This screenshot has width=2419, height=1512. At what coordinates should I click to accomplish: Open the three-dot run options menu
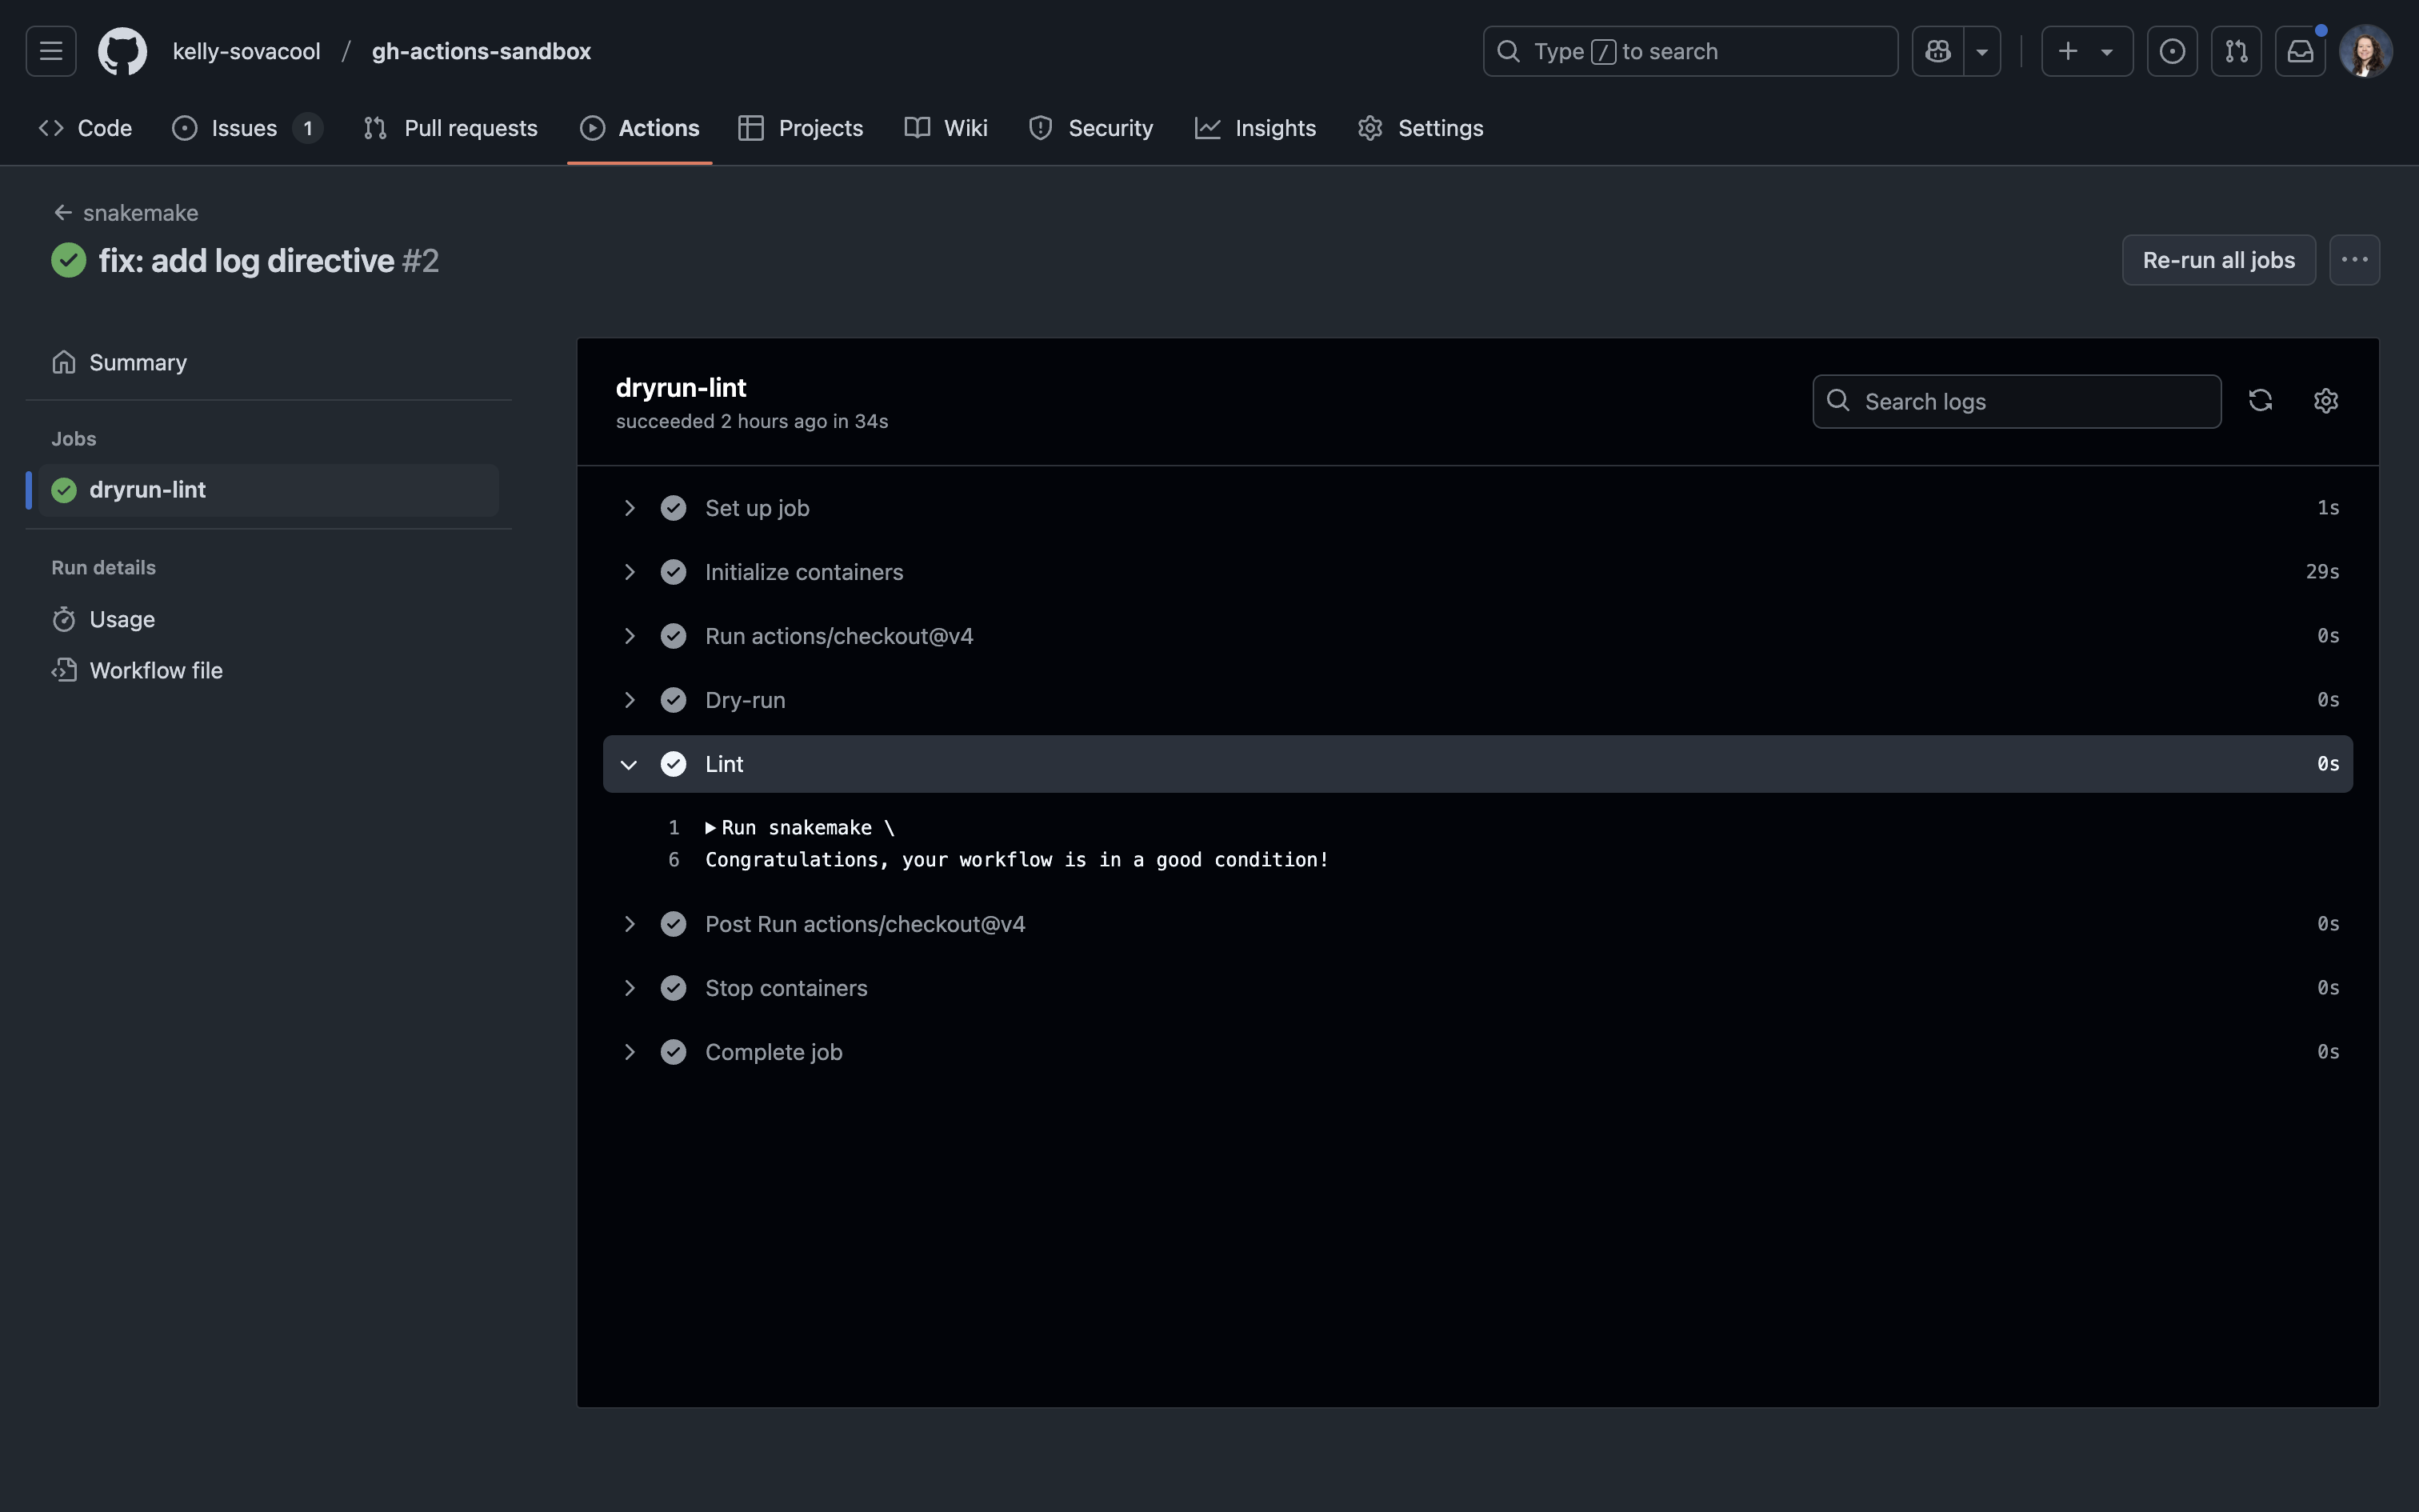[x=2354, y=260]
